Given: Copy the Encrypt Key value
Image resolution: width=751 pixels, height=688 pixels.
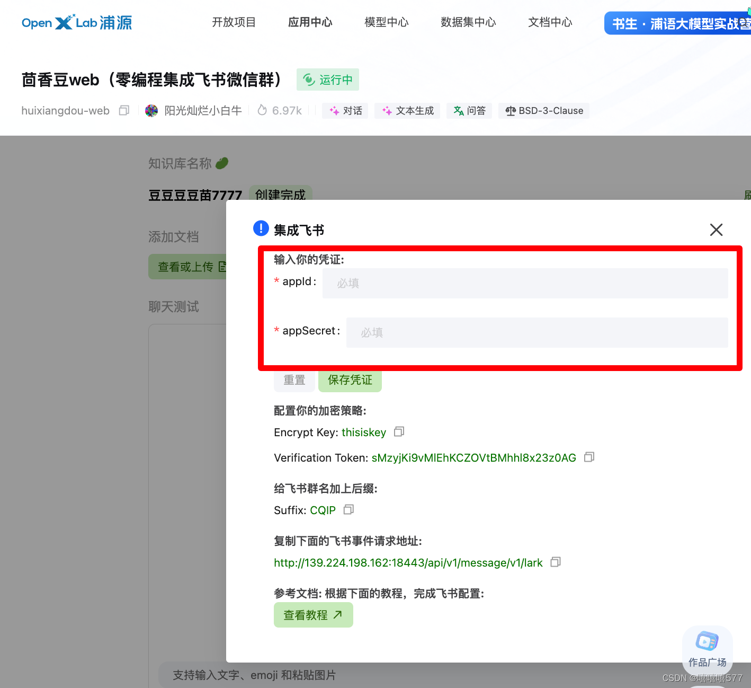Looking at the screenshot, I should pyautogui.click(x=399, y=431).
